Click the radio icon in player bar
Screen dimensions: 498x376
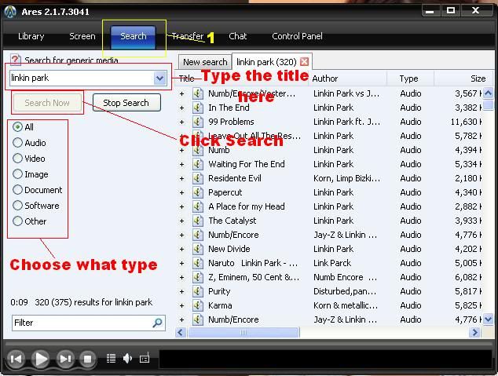(x=145, y=359)
